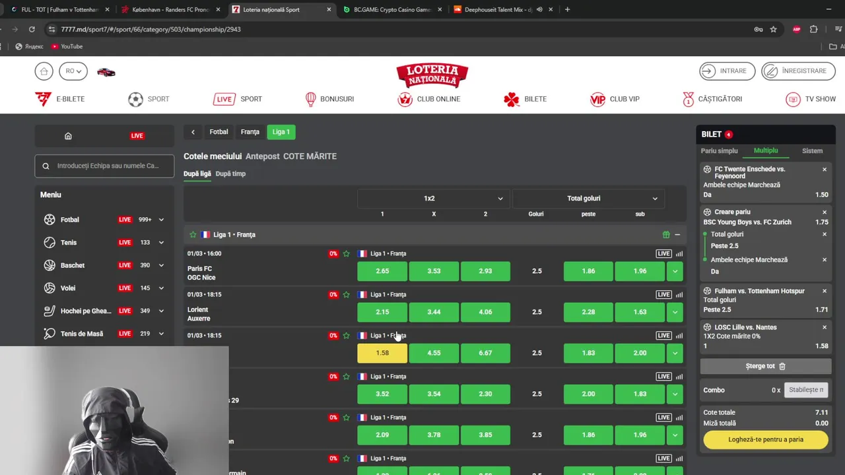
Task: Open TV SHOW section
Action: coord(811,99)
